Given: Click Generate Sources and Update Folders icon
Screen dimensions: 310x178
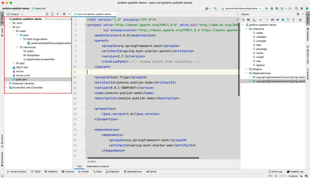Looking at the screenshot, I should [249, 20].
